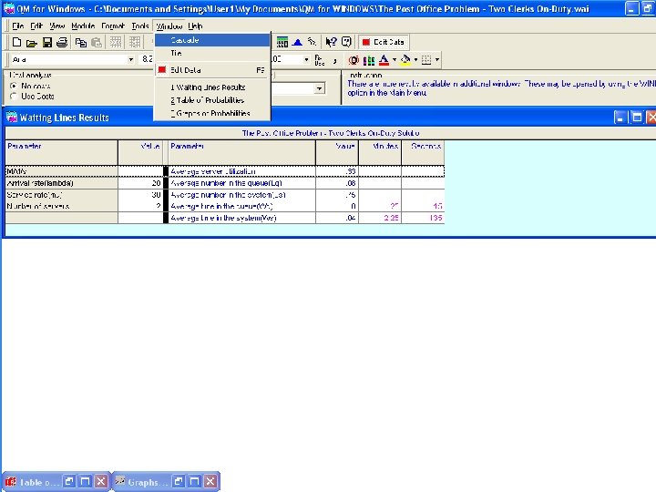Click the font color A icon
Viewport: 656px width, 492px height.
384,60
